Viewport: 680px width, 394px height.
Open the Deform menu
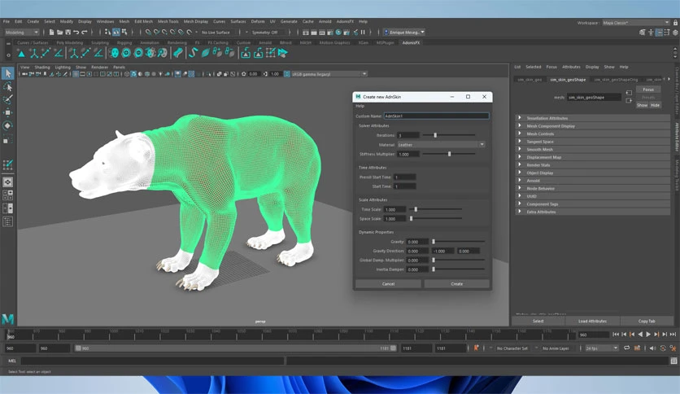258,21
